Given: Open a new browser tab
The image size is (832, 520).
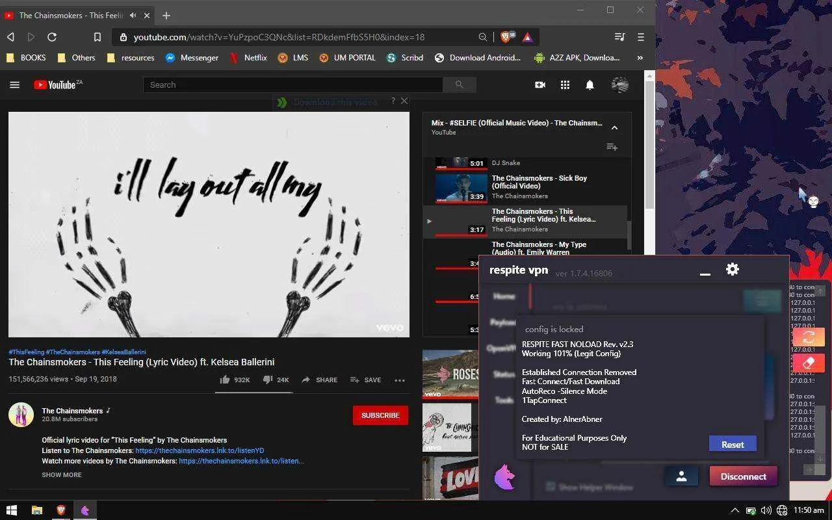Looking at the screenshot, I should [x=166, y=15].
